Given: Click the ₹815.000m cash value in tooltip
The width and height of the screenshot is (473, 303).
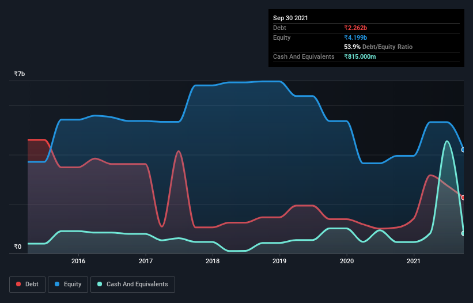Looking at the screenshot, I should (360, 56).
